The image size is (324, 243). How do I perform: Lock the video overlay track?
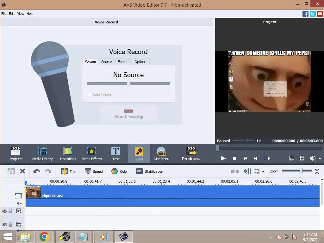[x=10, y=224]
